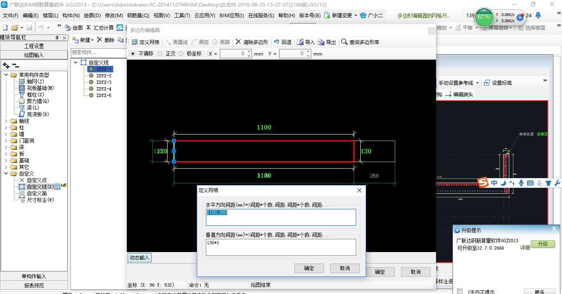562x294 pixels.
Task: Click the 删除 delete X icon in component list
Action: coord(99,40)
